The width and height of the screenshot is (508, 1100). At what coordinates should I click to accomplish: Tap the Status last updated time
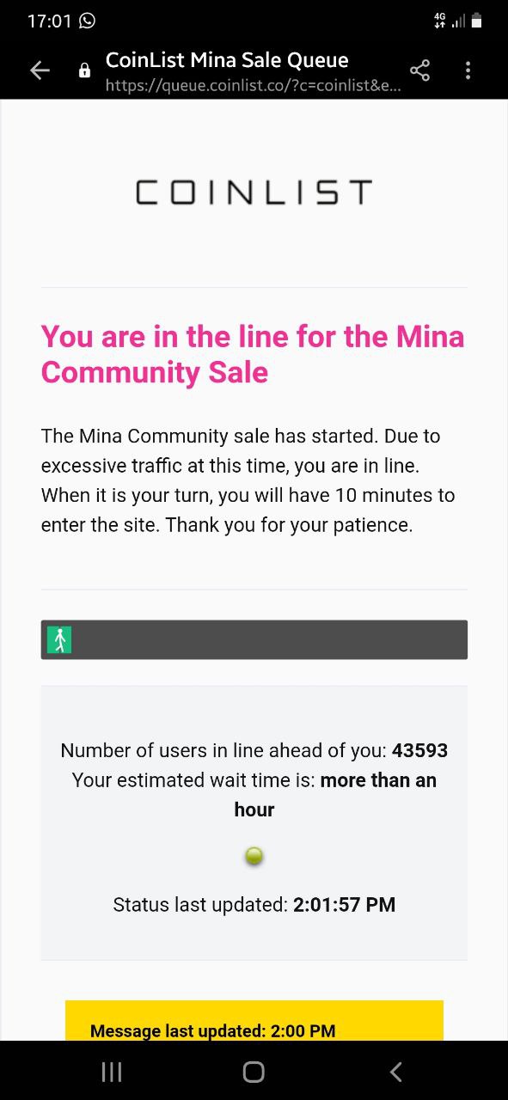[344, 904]
